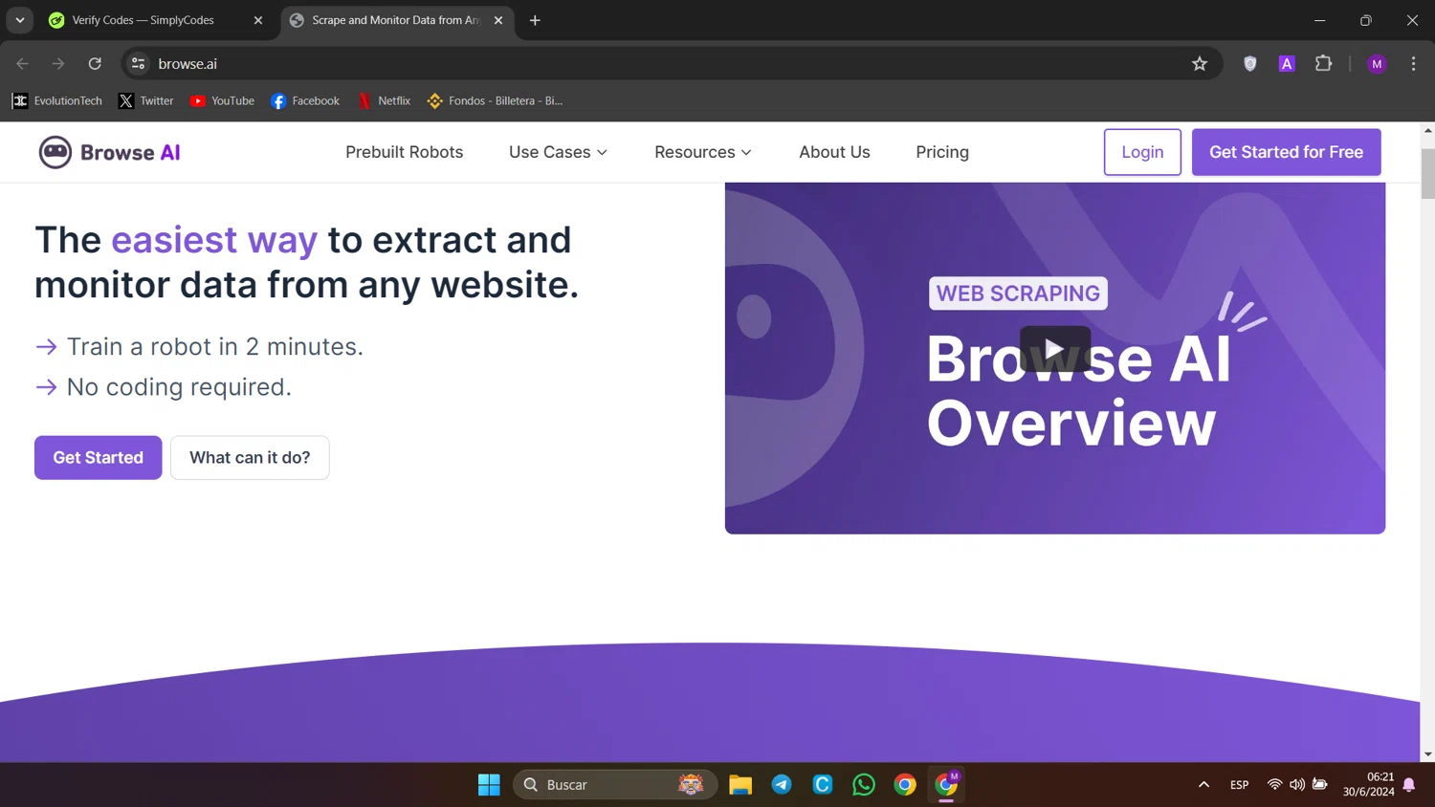Click the Browse AI robot logo
1435x807 pixels.
tap(109, 152)
